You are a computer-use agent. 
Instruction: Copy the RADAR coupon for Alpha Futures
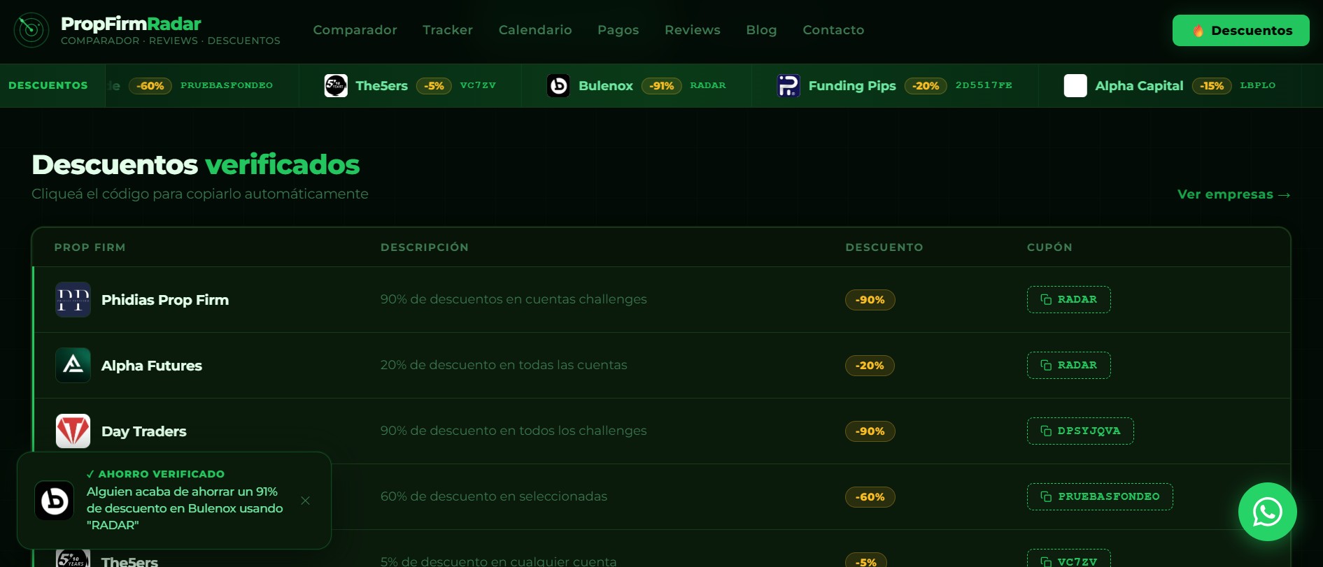pos(1069,366)
